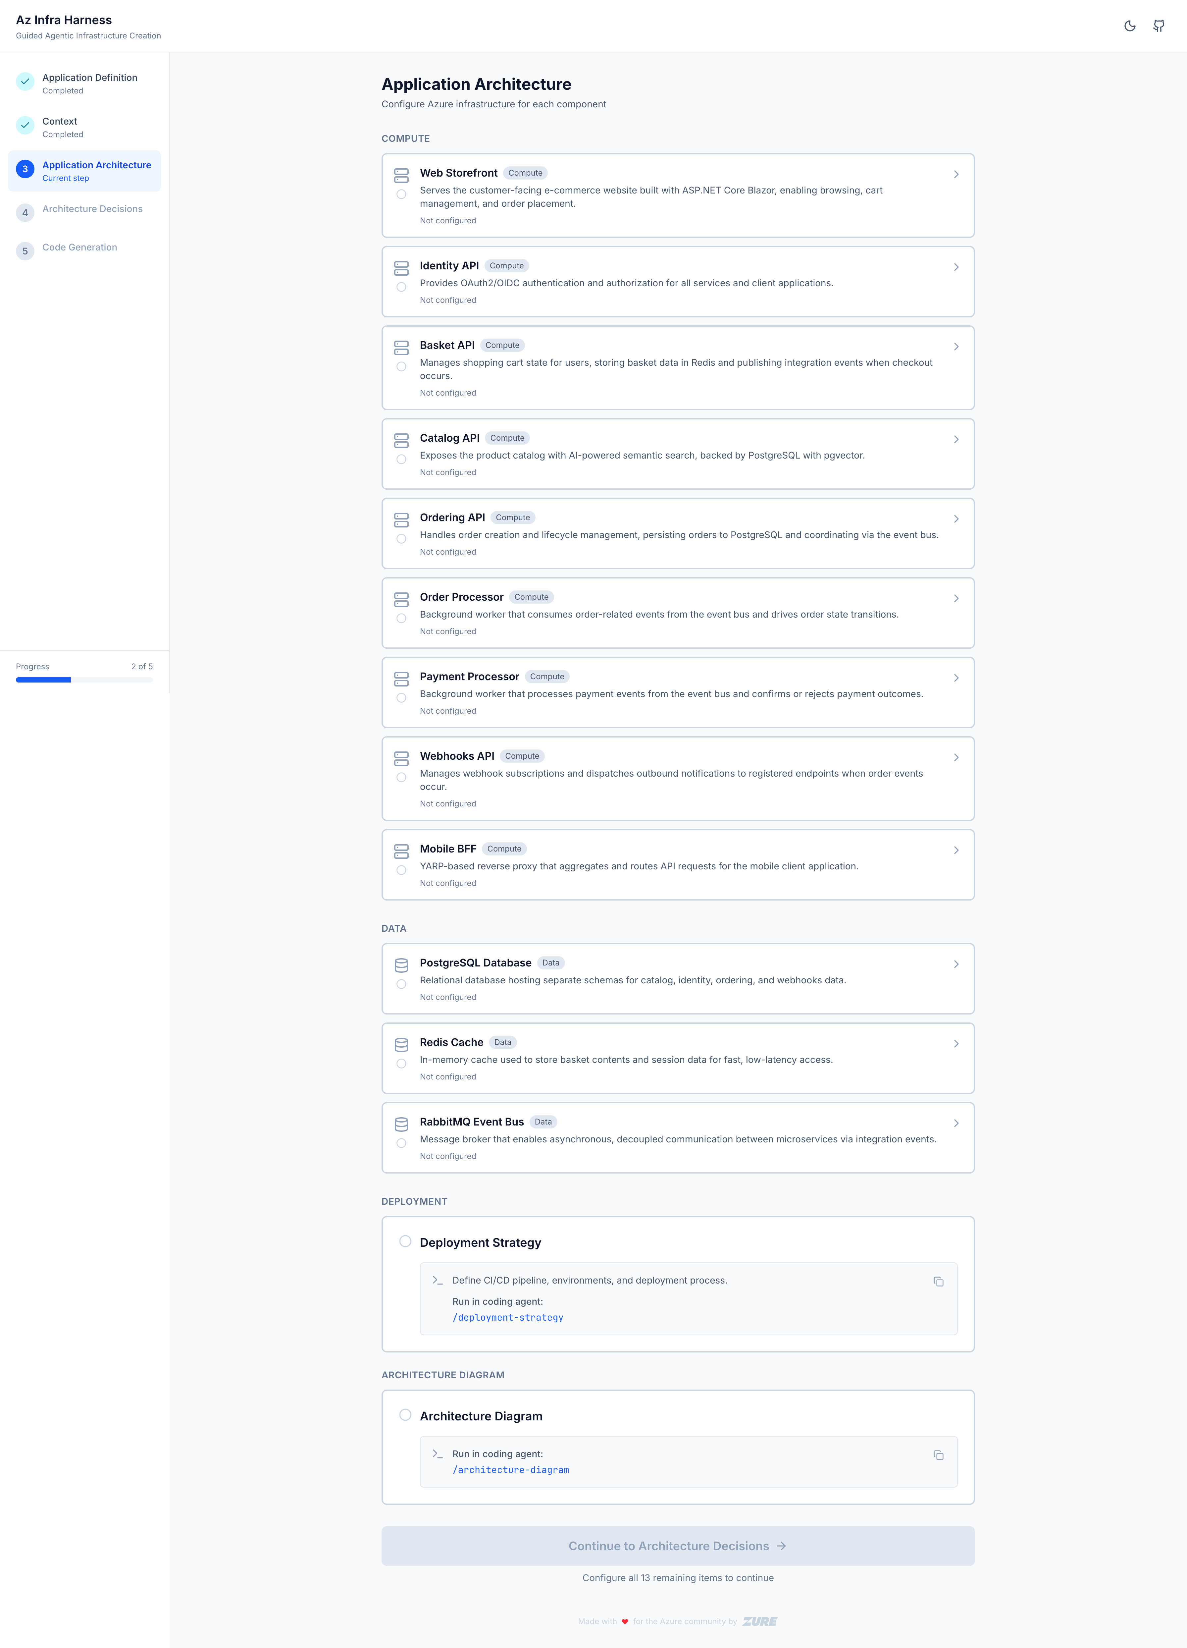Click the terminal icon in Deployment Strategy

click(437, 1280)
